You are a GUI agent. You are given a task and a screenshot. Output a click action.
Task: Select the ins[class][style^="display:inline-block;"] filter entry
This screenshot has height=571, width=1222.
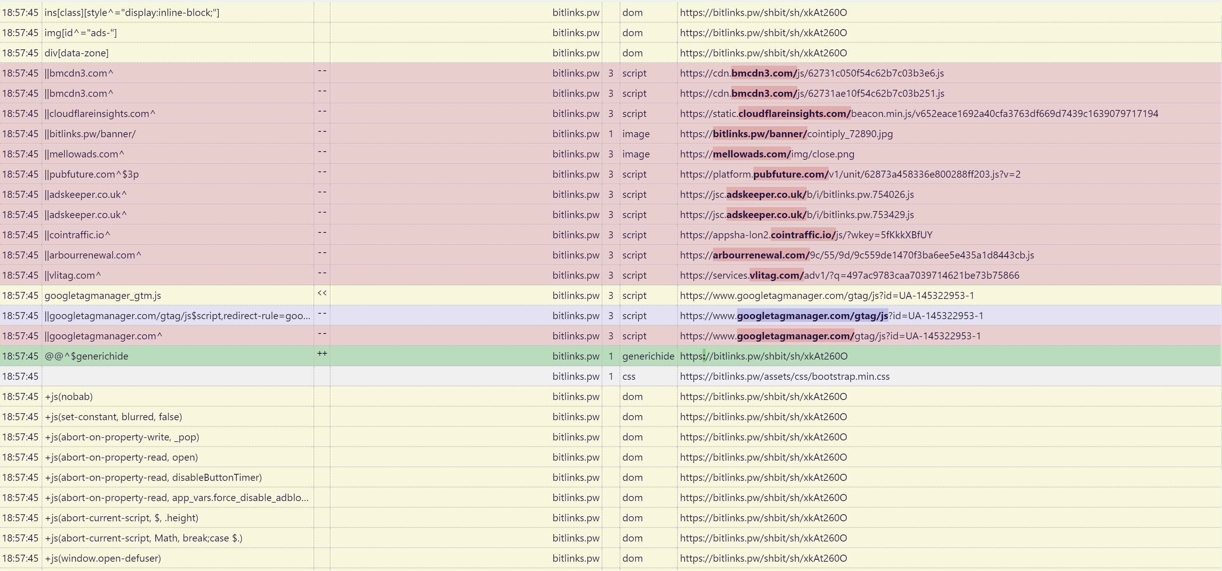click(x=132, y=13)
